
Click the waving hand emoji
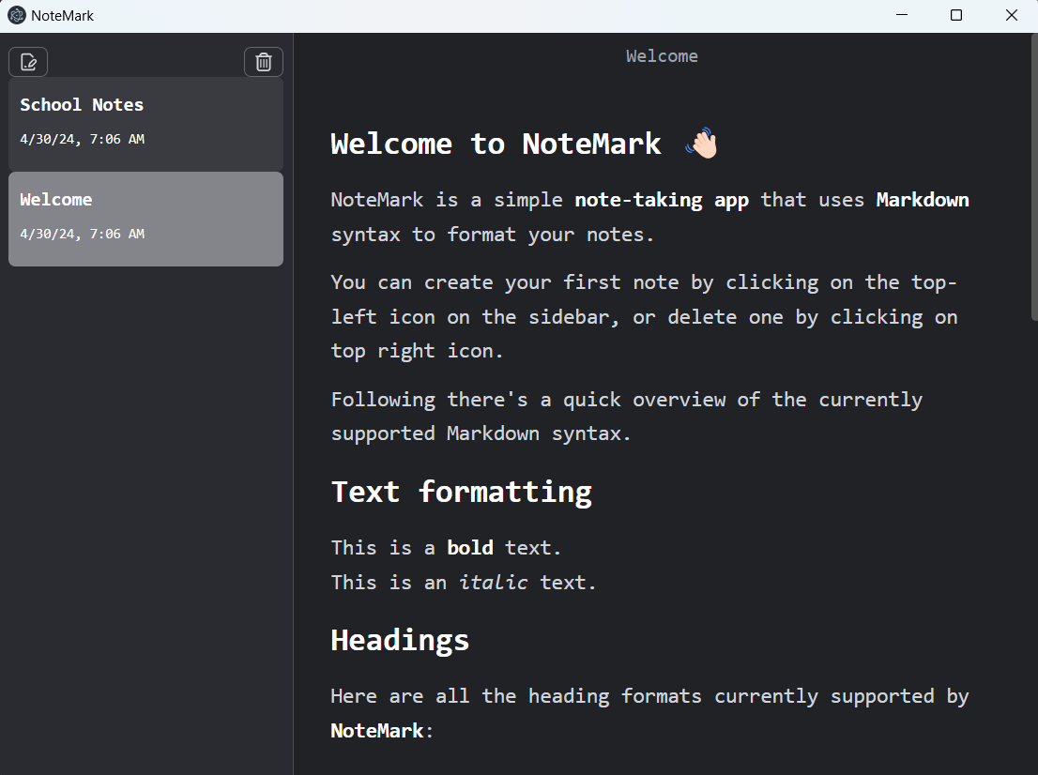(x=702, y=144)
